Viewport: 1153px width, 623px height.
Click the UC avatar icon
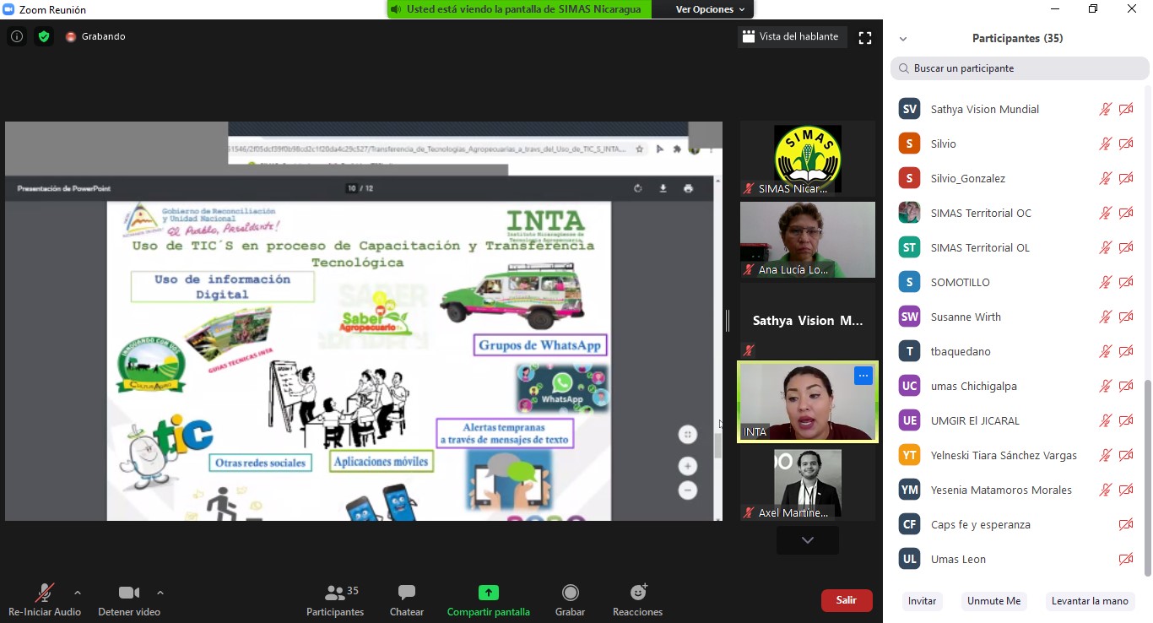tap(909, 386)
